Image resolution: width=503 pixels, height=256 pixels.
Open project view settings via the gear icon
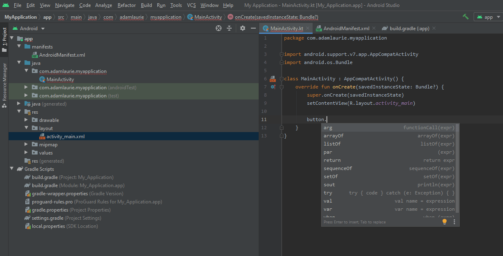coord(242,28)
